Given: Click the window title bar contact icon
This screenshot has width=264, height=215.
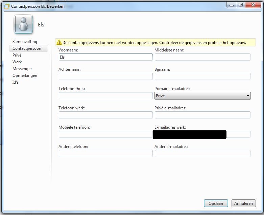Looking at the screenshot, I should 6,6.
